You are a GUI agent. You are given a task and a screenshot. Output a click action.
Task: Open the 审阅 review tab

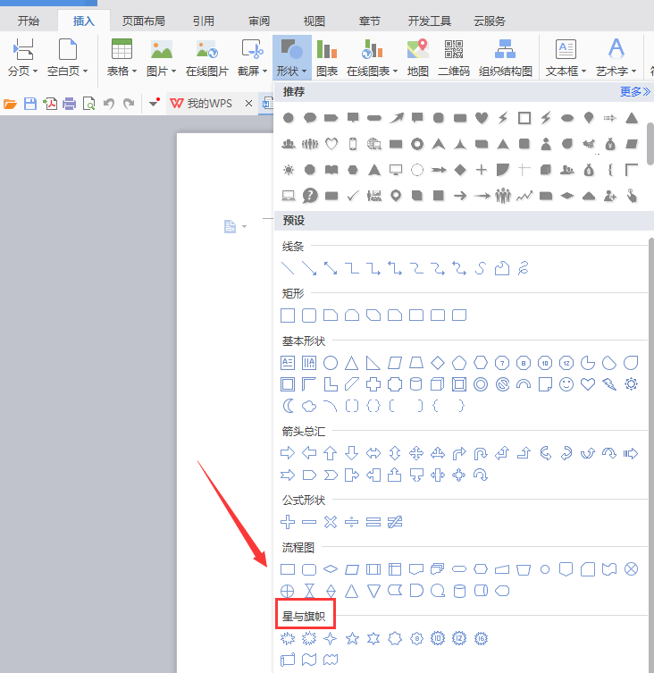pyautogui.click(x=259, y=21)
